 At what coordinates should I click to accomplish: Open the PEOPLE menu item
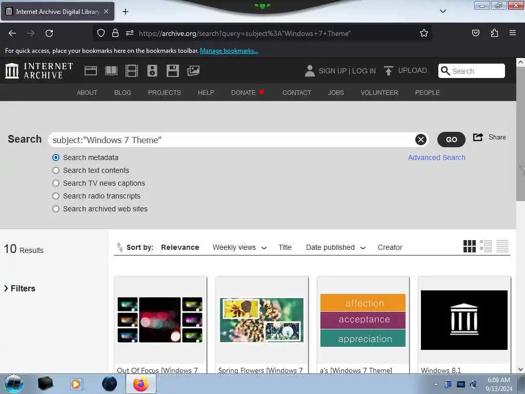pyautogui.click(x=427, y=93)
